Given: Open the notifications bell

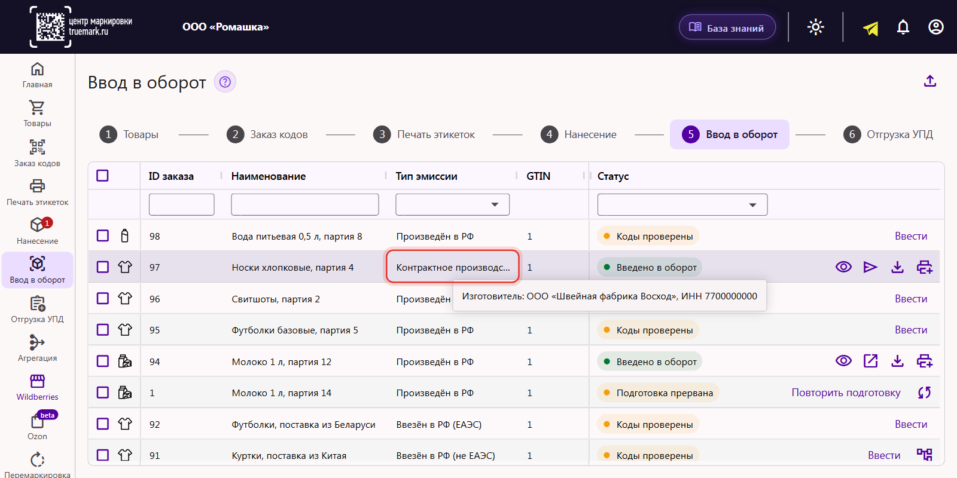Looking at the screenshot, I should click(903, 27).
